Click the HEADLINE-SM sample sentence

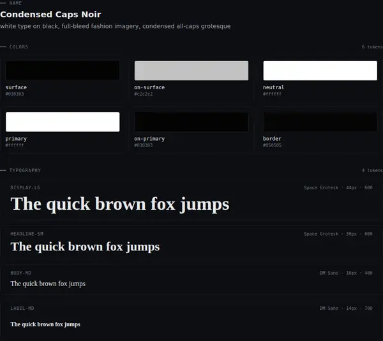[x=85, y=247]
